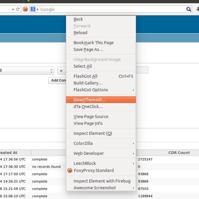Screen dimensions: 199x199
Task: Open View Page Source
Action: pyautogui.click(x=101, y=117)
